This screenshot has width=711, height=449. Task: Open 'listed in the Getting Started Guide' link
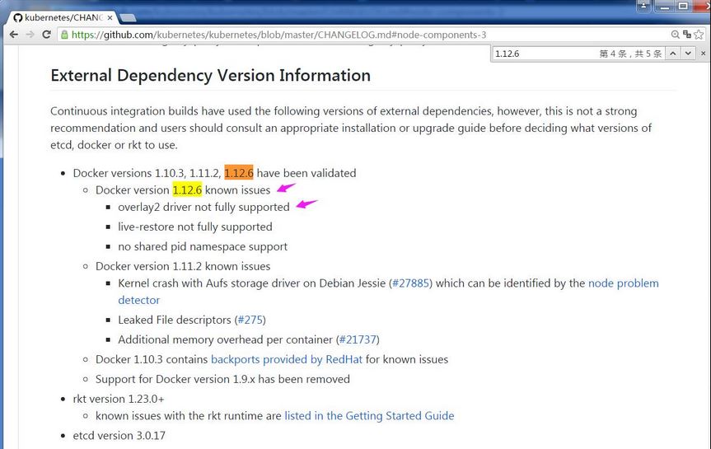(369, 416)
